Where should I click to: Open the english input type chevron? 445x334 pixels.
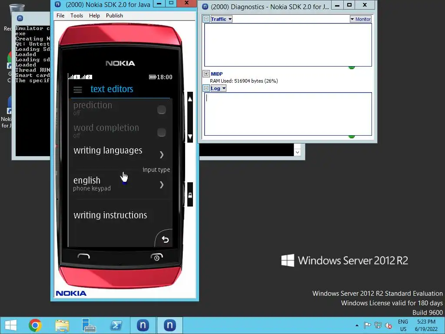(x=162, y=185)
